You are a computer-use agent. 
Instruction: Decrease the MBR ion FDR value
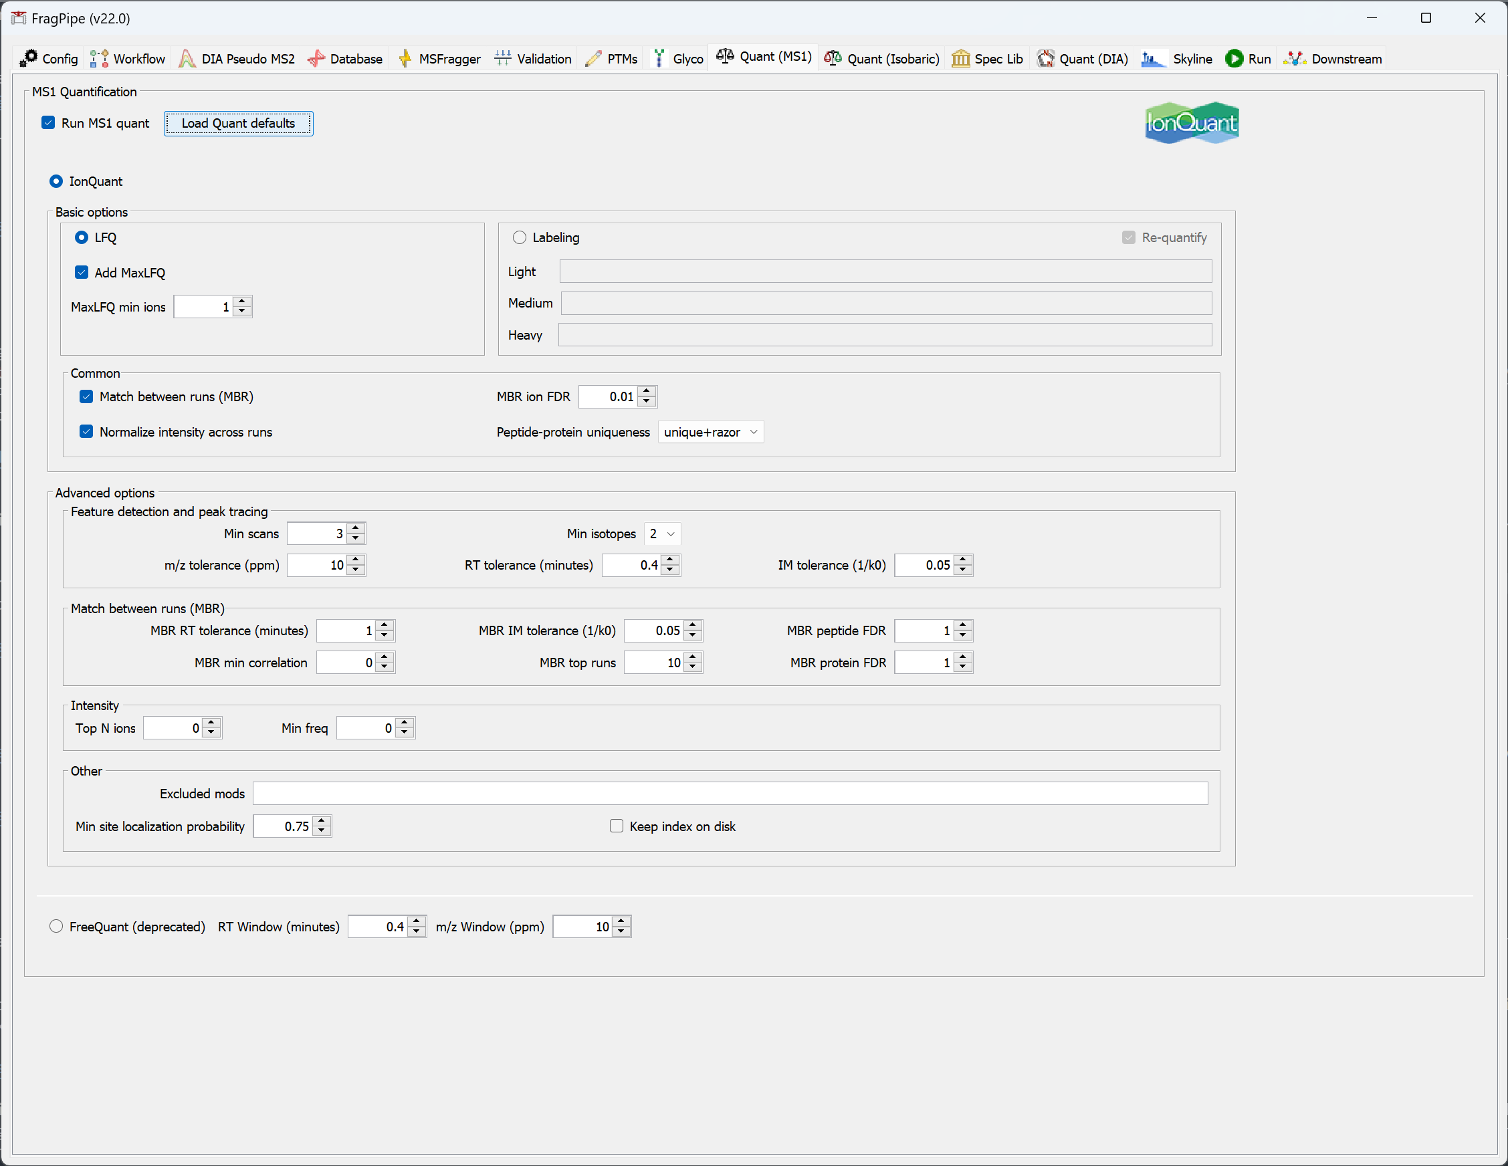coord(646,402)
